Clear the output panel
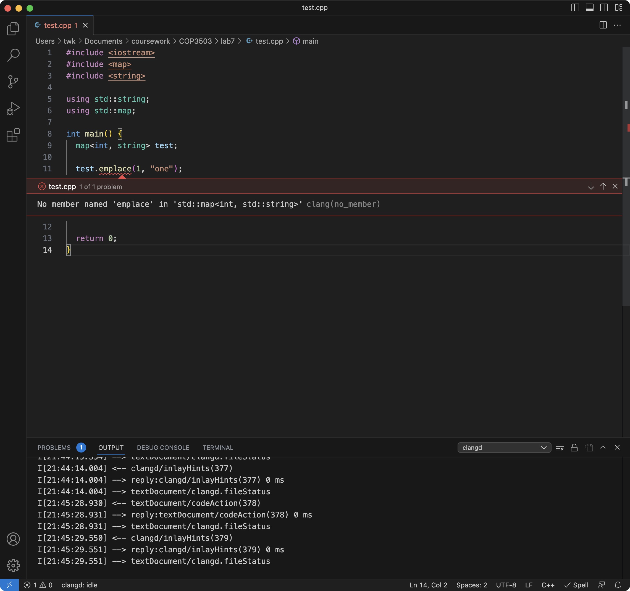Image resolution: width=630 pixels, height=591 pixels. coord(560,447)
